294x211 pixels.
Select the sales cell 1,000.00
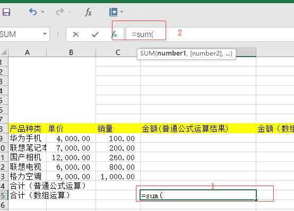point(118,177)
